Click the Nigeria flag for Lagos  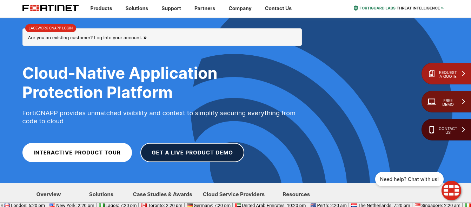[102, 205]
